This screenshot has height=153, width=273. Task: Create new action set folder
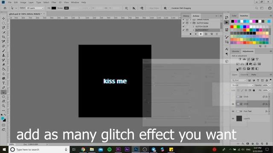point(206,34)
